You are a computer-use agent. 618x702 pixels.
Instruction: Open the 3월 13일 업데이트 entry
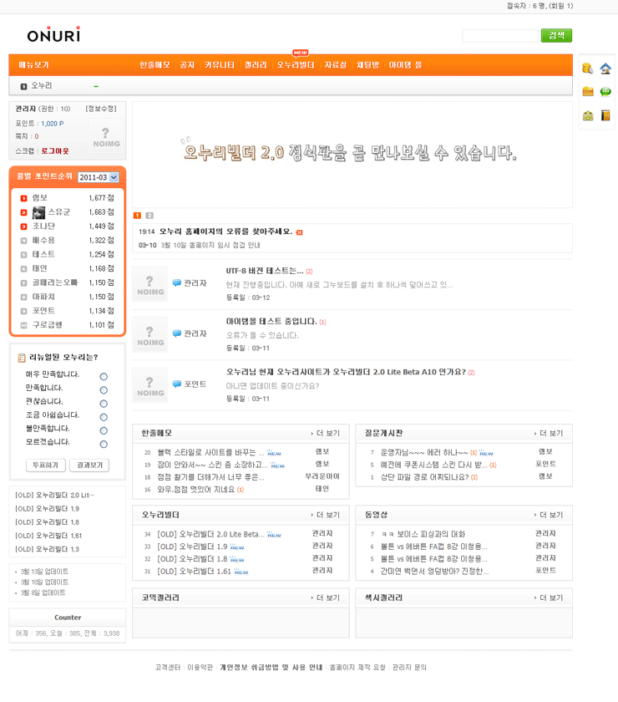[x=44, y=572]
